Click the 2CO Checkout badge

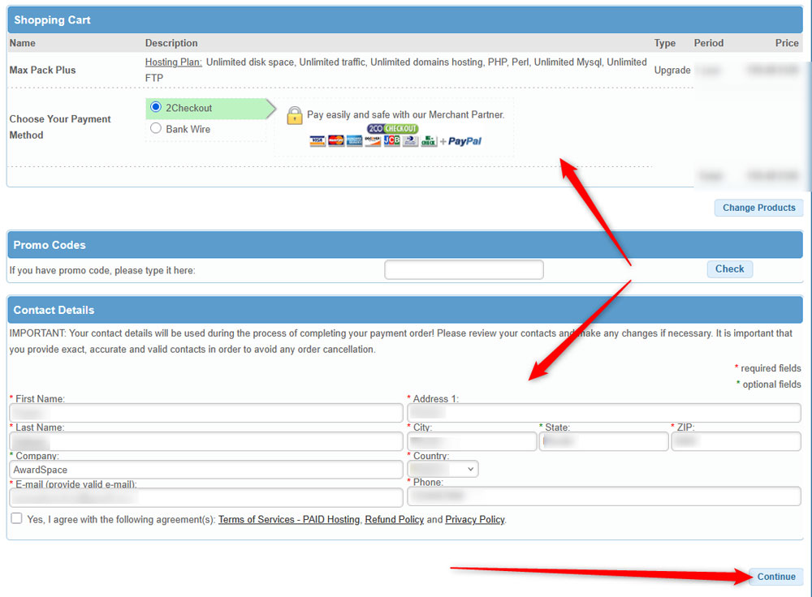pyautogui.click(x=394, y=128)
